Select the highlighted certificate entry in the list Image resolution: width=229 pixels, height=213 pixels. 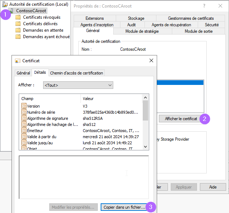point(180,83)
